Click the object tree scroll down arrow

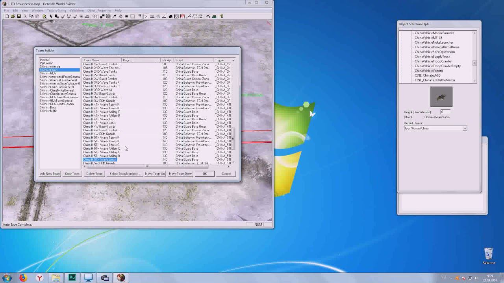[474, 81]
